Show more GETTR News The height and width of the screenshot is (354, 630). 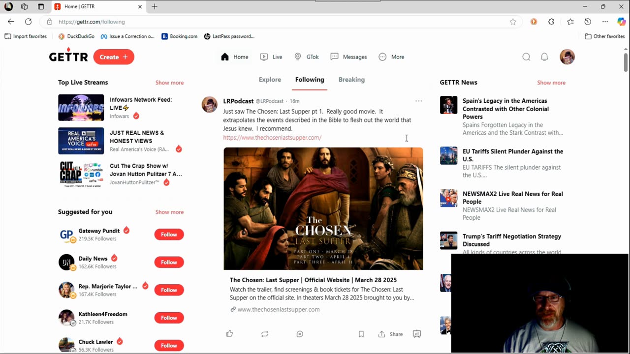click(551, 83)
